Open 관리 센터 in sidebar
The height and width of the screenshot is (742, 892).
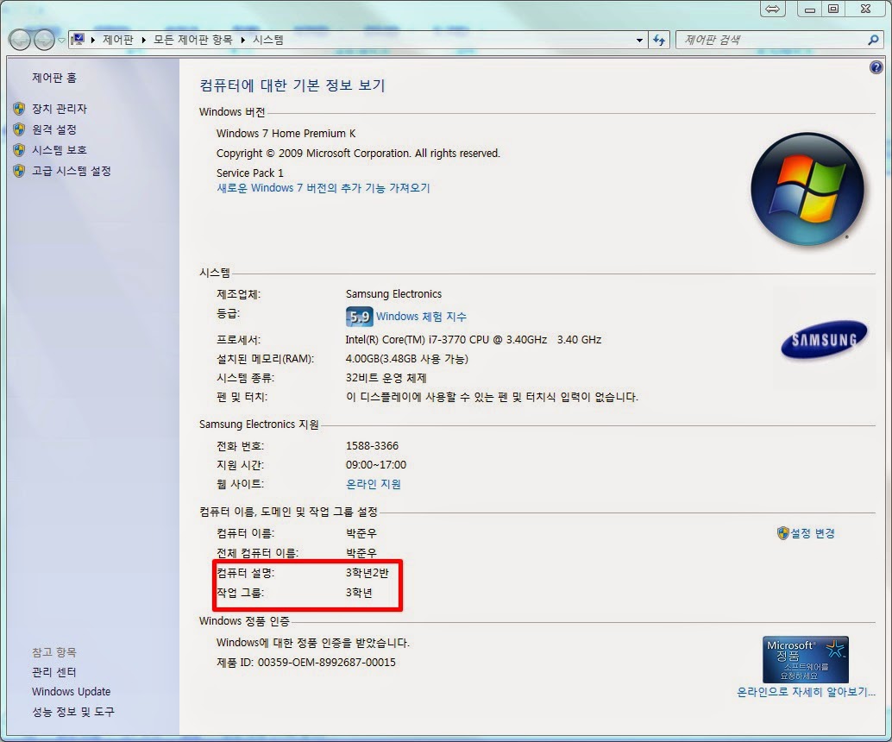pyautogui.click(x=54, y=673)
